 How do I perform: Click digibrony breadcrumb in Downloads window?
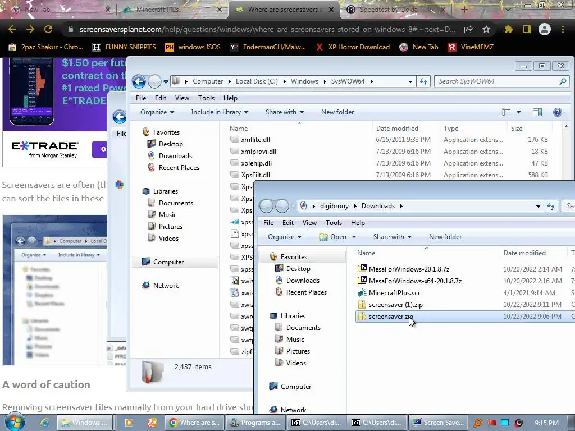pos(334,206)
